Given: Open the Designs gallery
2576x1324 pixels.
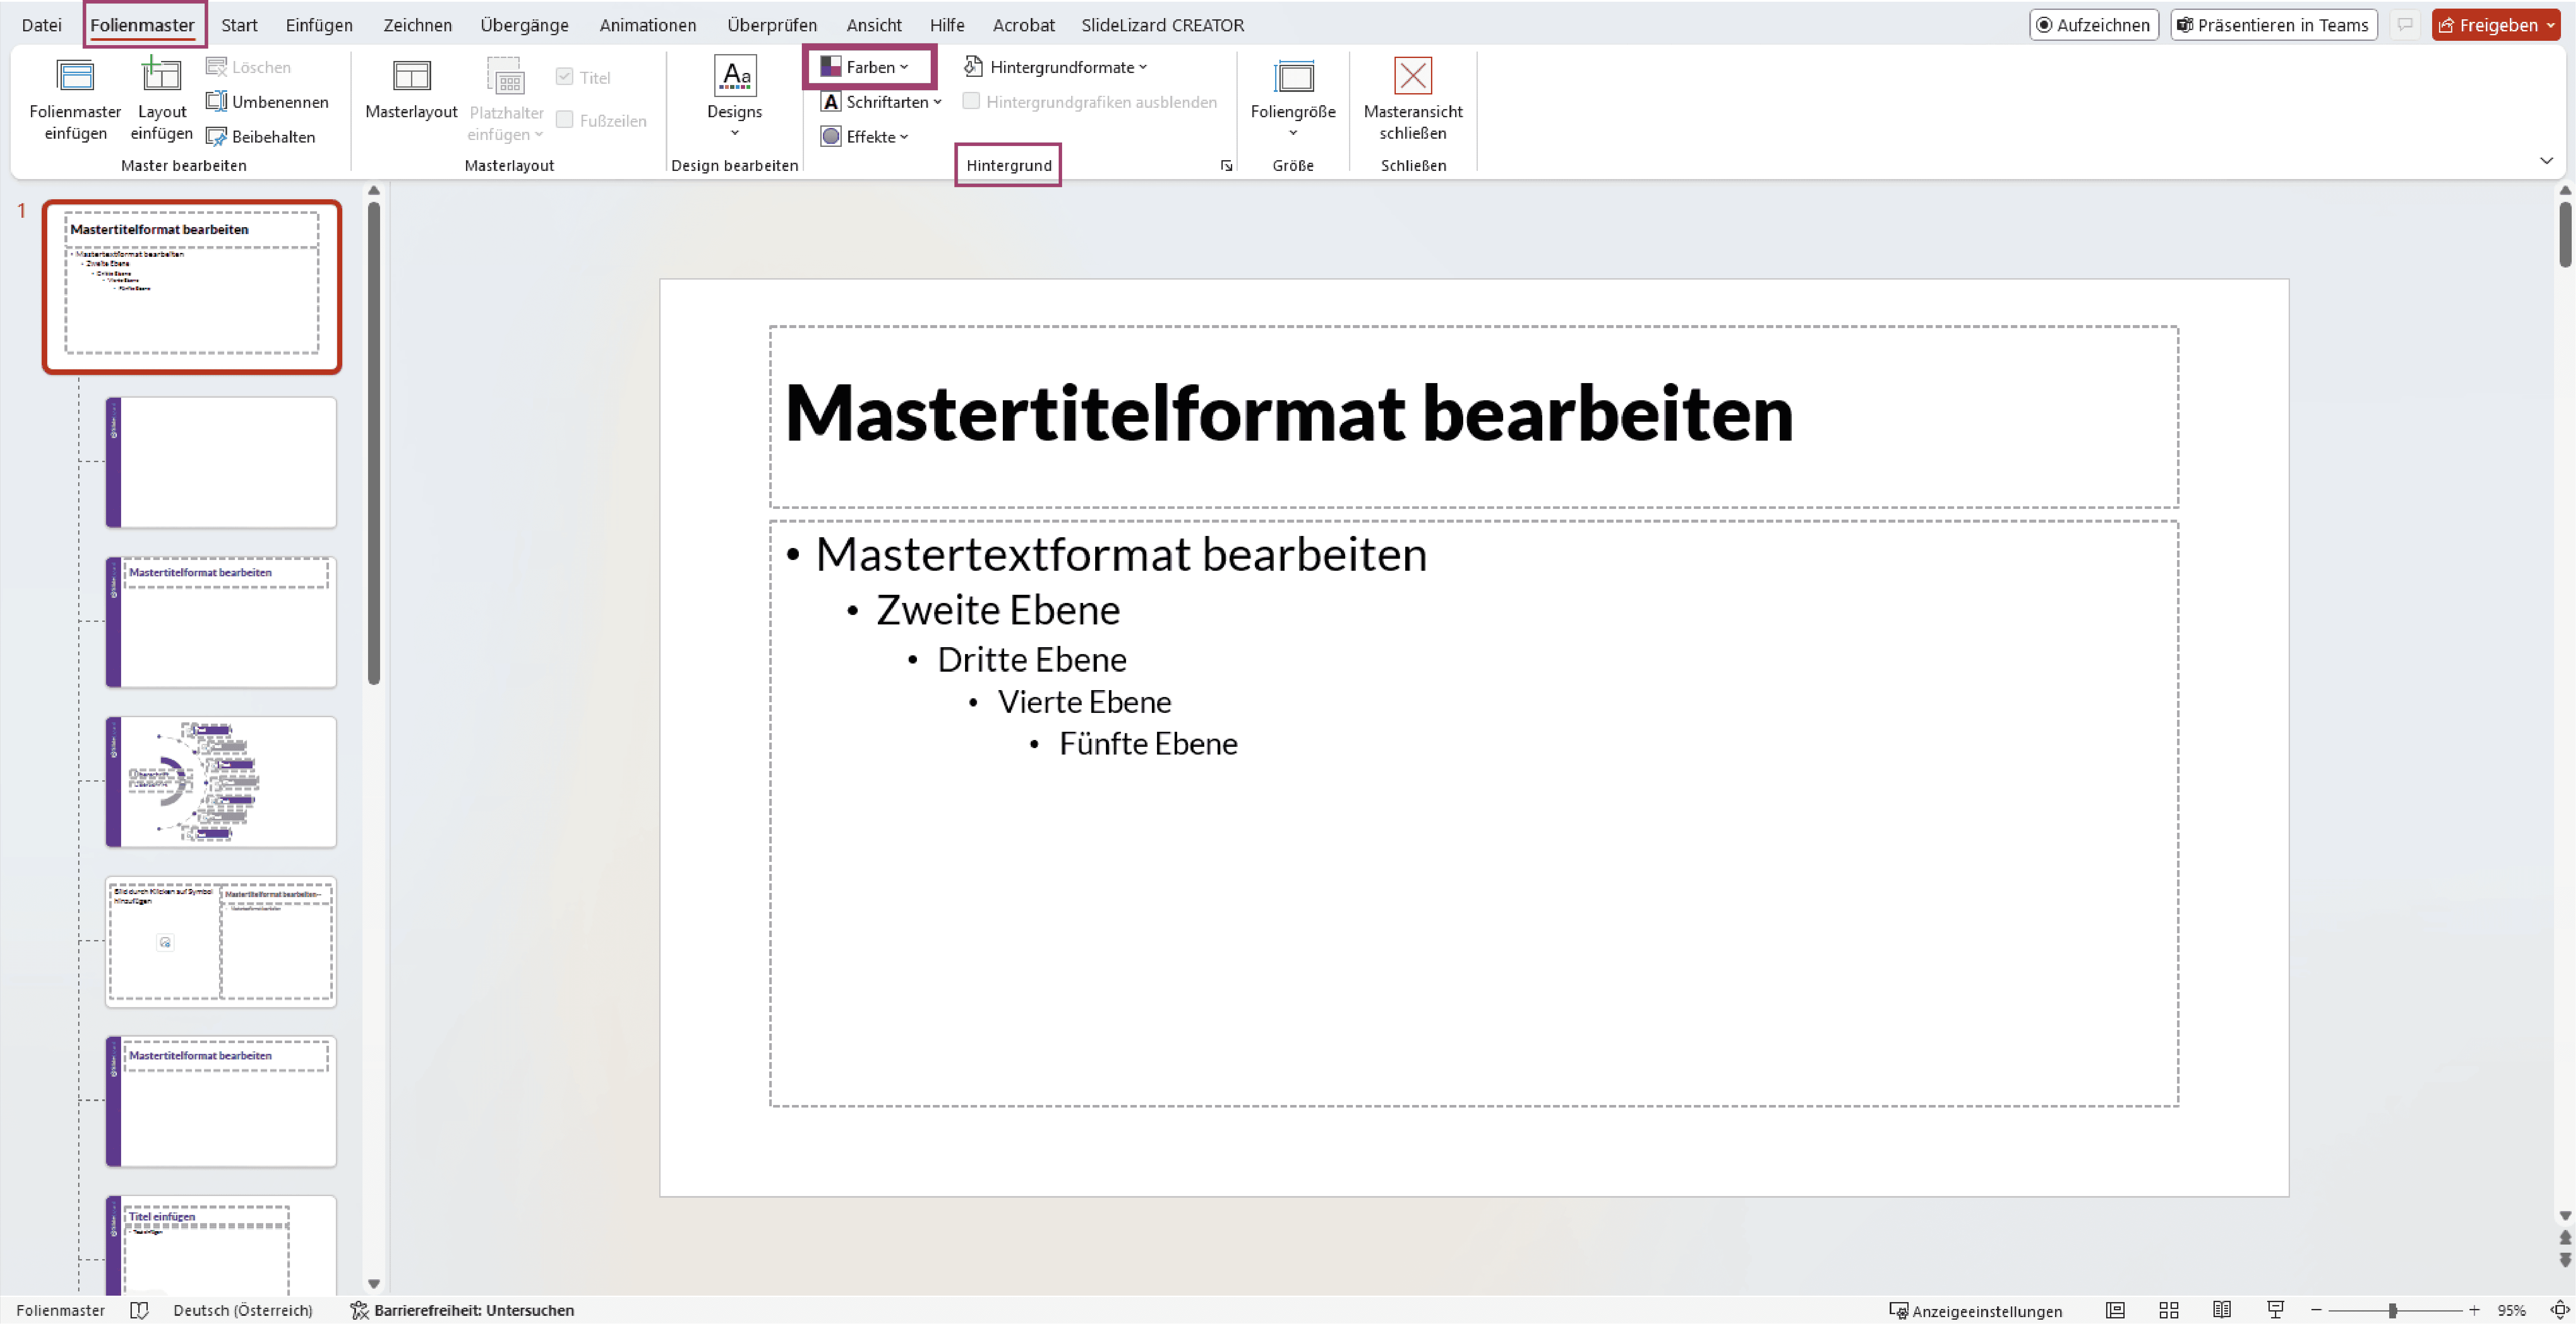Looking at the screenshot, I should 734,97.
